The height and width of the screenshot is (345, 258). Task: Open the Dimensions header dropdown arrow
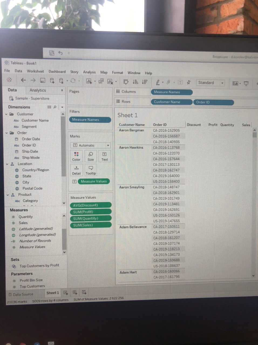click(x=62, y=107)
